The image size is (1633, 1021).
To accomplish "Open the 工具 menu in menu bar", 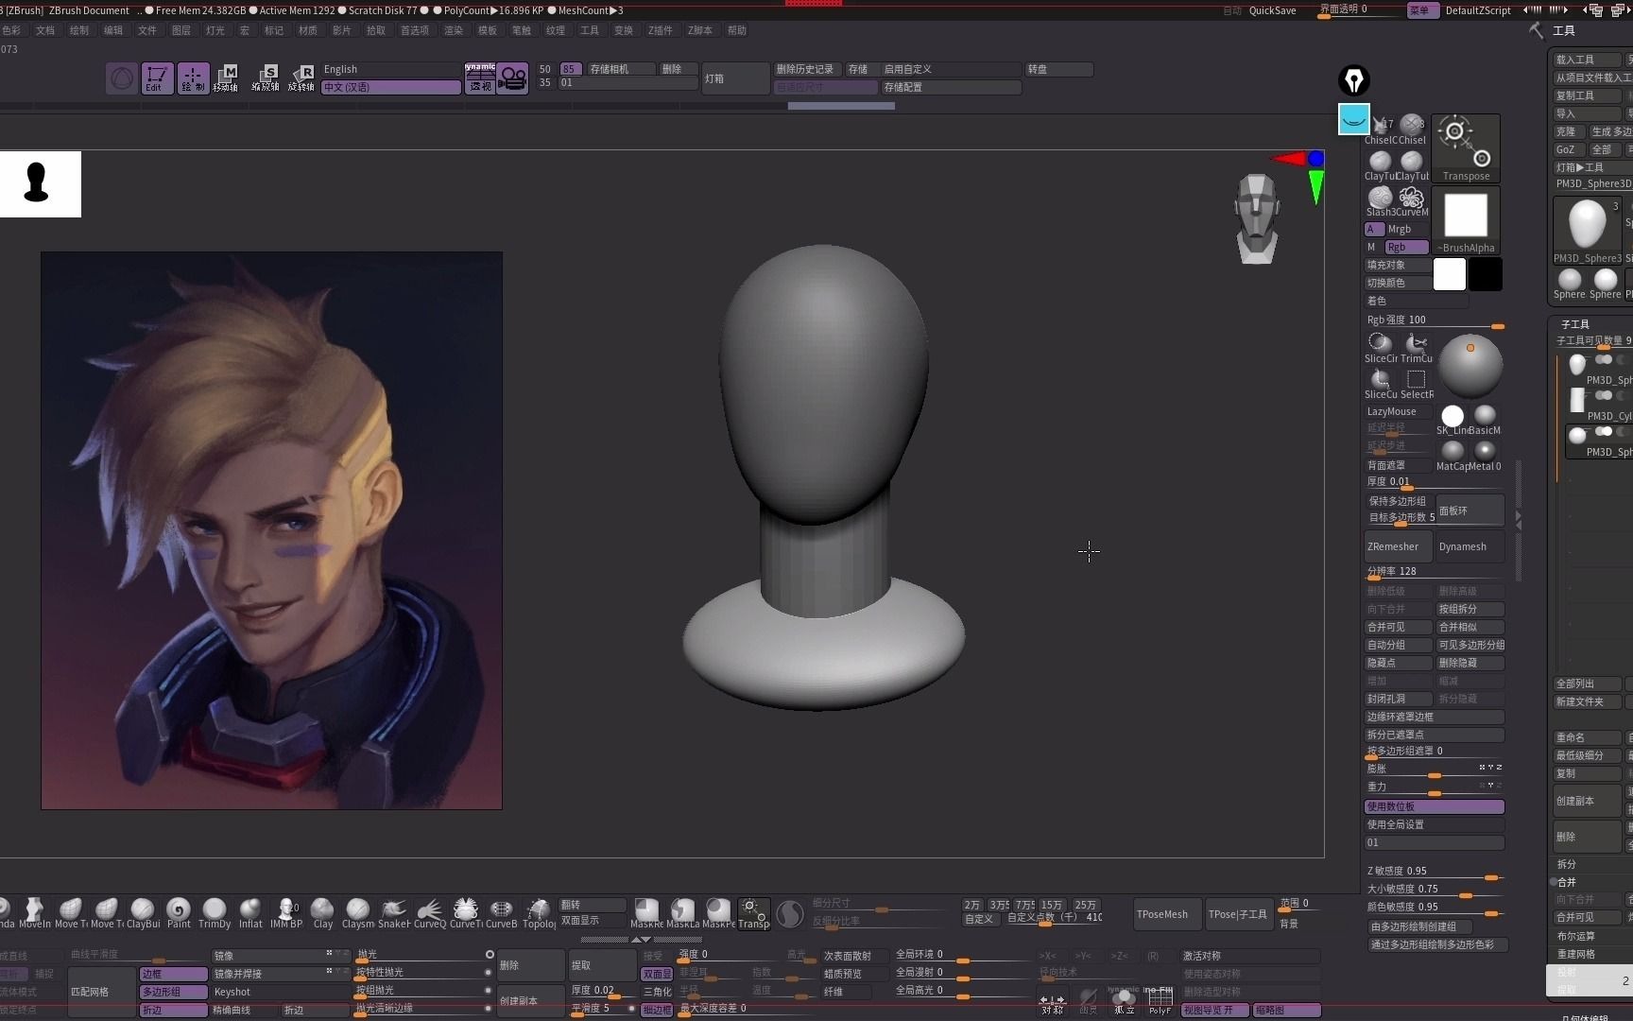I will 590,30.
